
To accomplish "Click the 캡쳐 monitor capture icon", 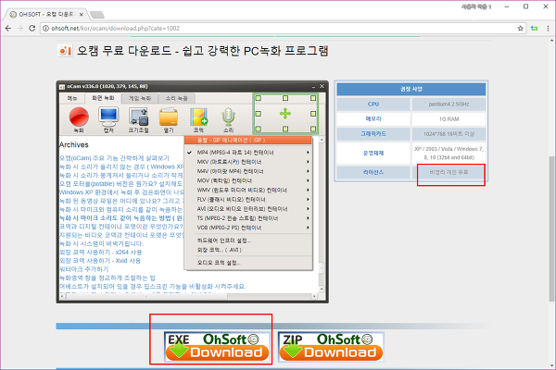I will point(108,117).
